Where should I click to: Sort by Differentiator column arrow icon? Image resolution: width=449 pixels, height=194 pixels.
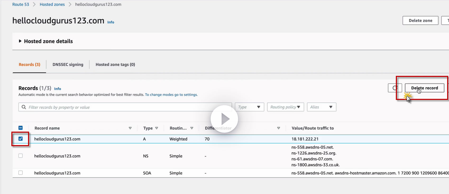pyautogui.click(x=278, y=128)
